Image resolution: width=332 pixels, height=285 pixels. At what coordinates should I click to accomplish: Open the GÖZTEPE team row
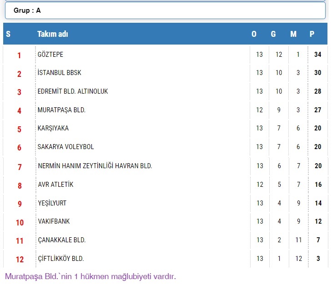pyautogui.click(x=50, y=55)
